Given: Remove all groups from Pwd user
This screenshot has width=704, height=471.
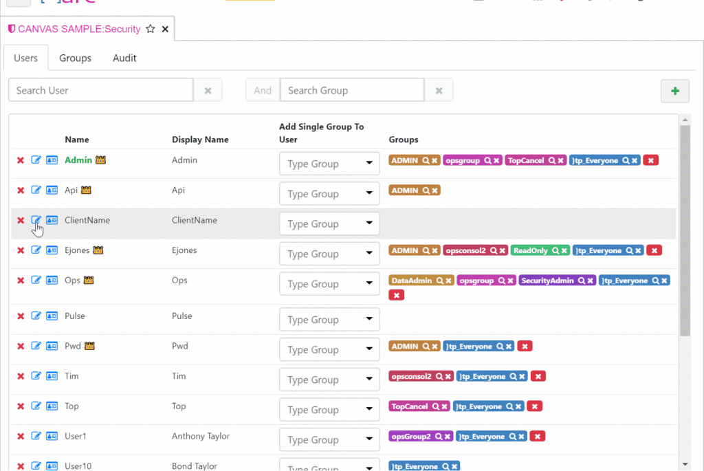Looking at the screenshot, I should tap(525, 347).
